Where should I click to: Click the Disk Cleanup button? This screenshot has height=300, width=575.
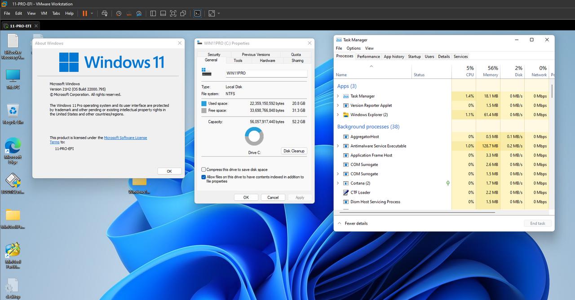pyautogui.click(x=294, y=151)
